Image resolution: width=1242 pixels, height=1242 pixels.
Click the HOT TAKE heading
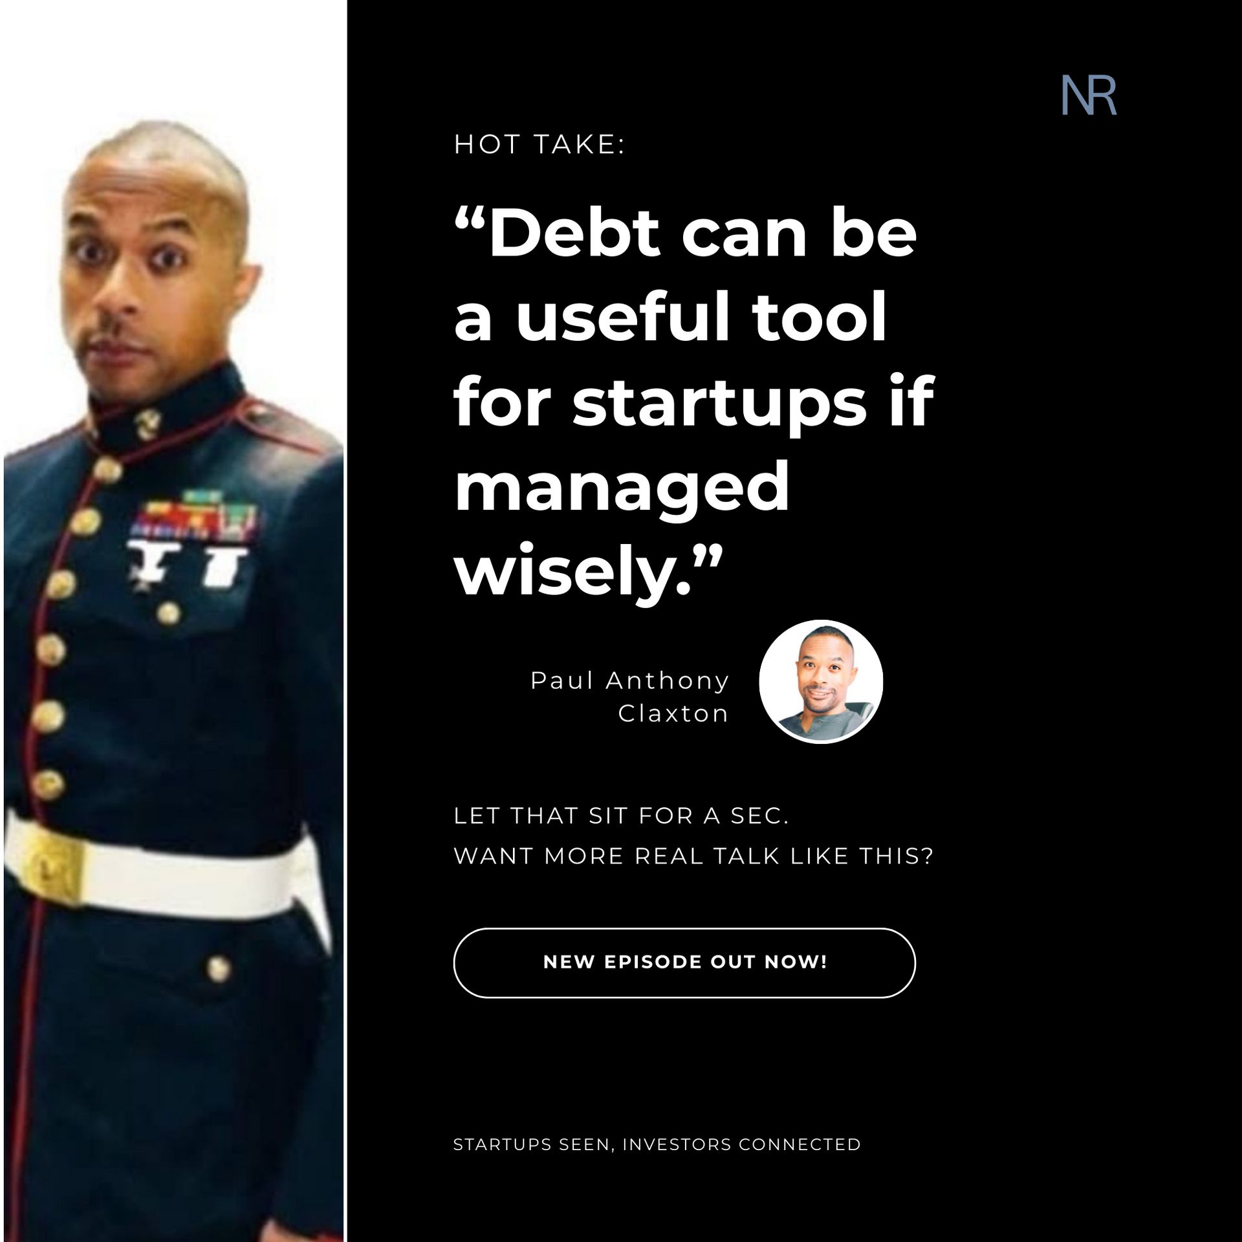[x=539, y=144]
